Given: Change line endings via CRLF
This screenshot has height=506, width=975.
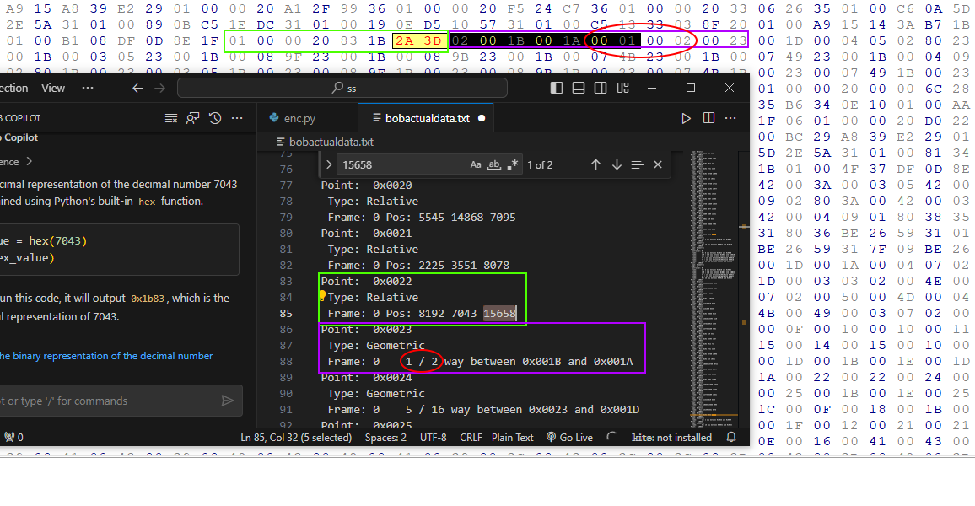Looking at the screenshot, I should tap(471, 438).
